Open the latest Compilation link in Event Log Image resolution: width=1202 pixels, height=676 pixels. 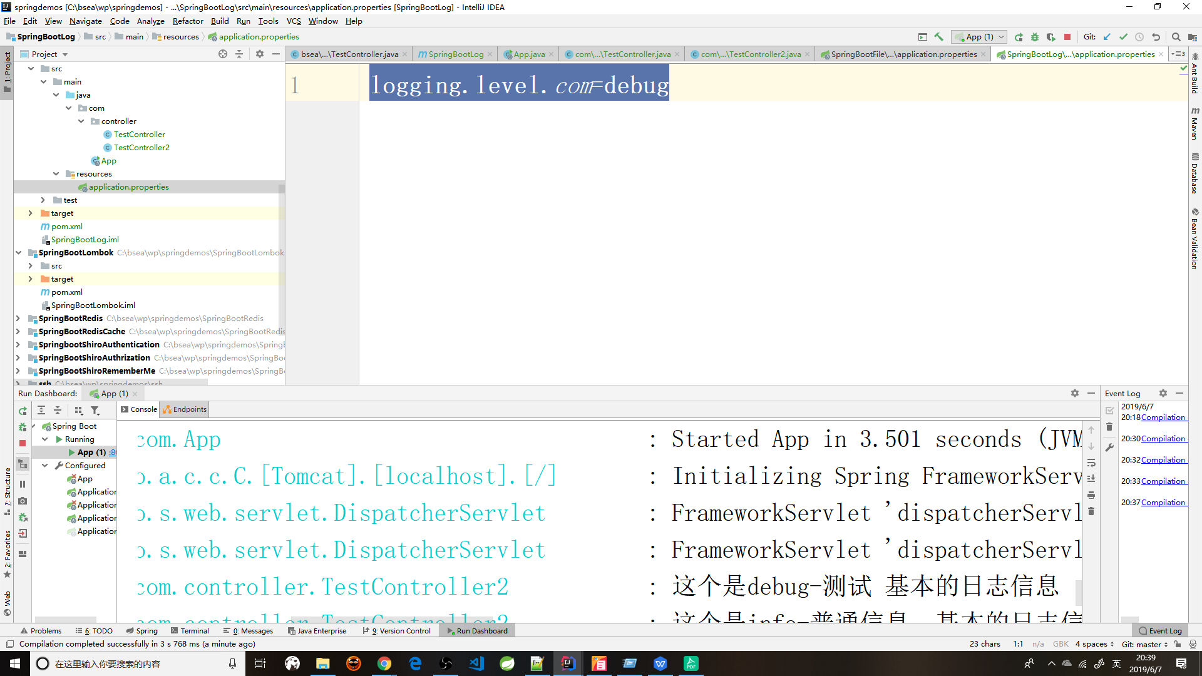tap(1163, 502)
